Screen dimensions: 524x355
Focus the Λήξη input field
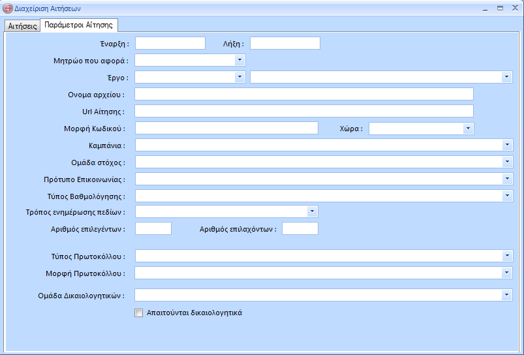(285, 43)
